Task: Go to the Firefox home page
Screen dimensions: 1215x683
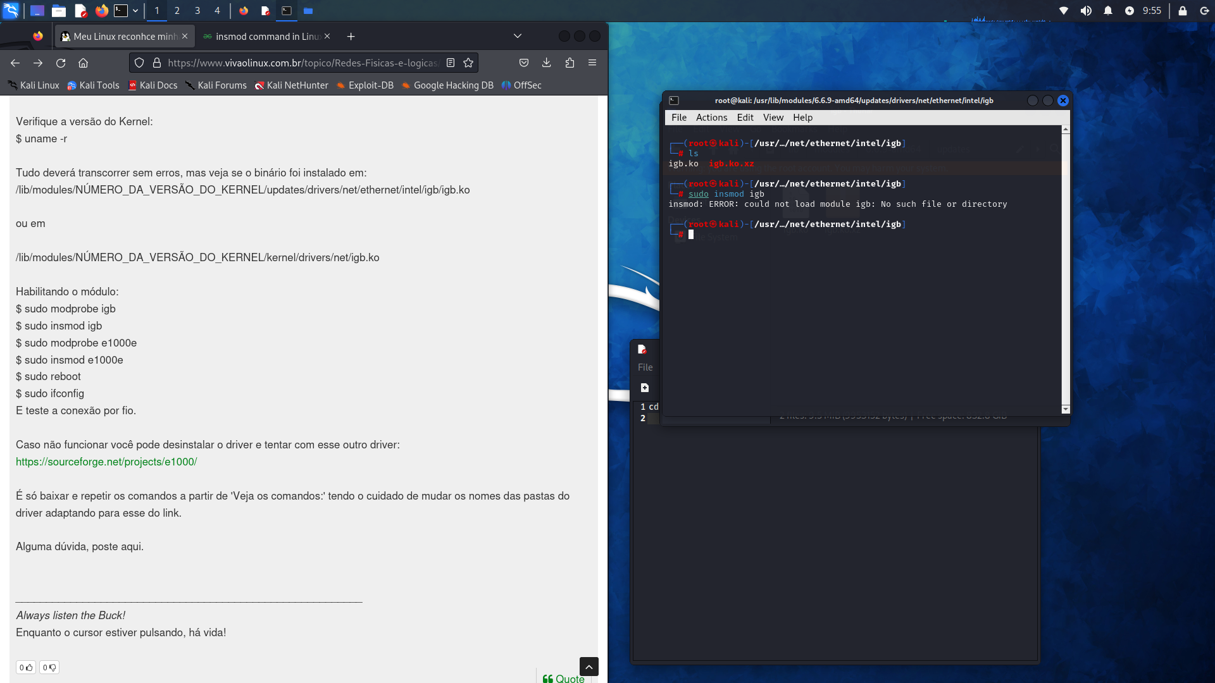Action: pyautogui.click(x=83, y=63)
